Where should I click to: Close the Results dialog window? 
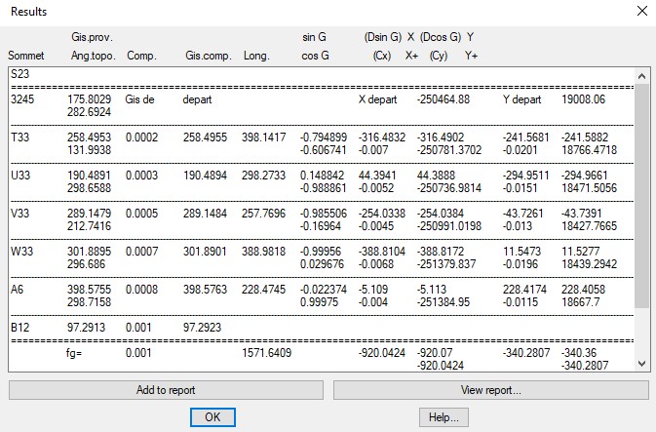(640, 12)
